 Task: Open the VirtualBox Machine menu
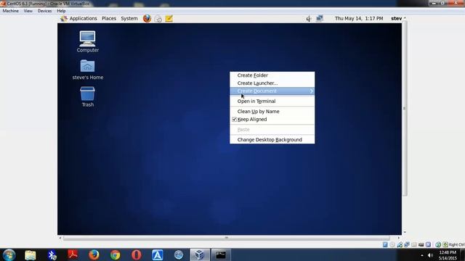point(11,11)
